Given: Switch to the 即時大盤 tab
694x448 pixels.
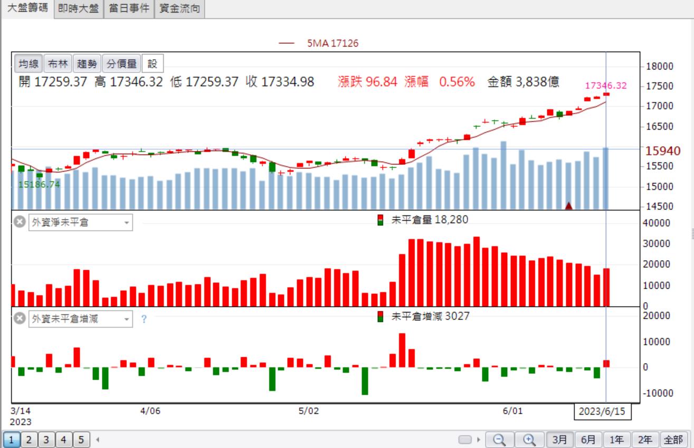Looking at the screenshot, I should coord(79,9).
